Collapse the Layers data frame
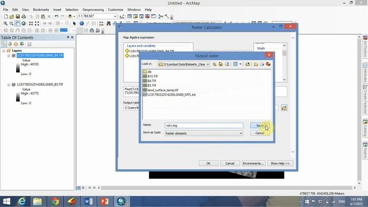Image resolution: width=368 pixels, height=207 pixels. [x=4, y=51]
